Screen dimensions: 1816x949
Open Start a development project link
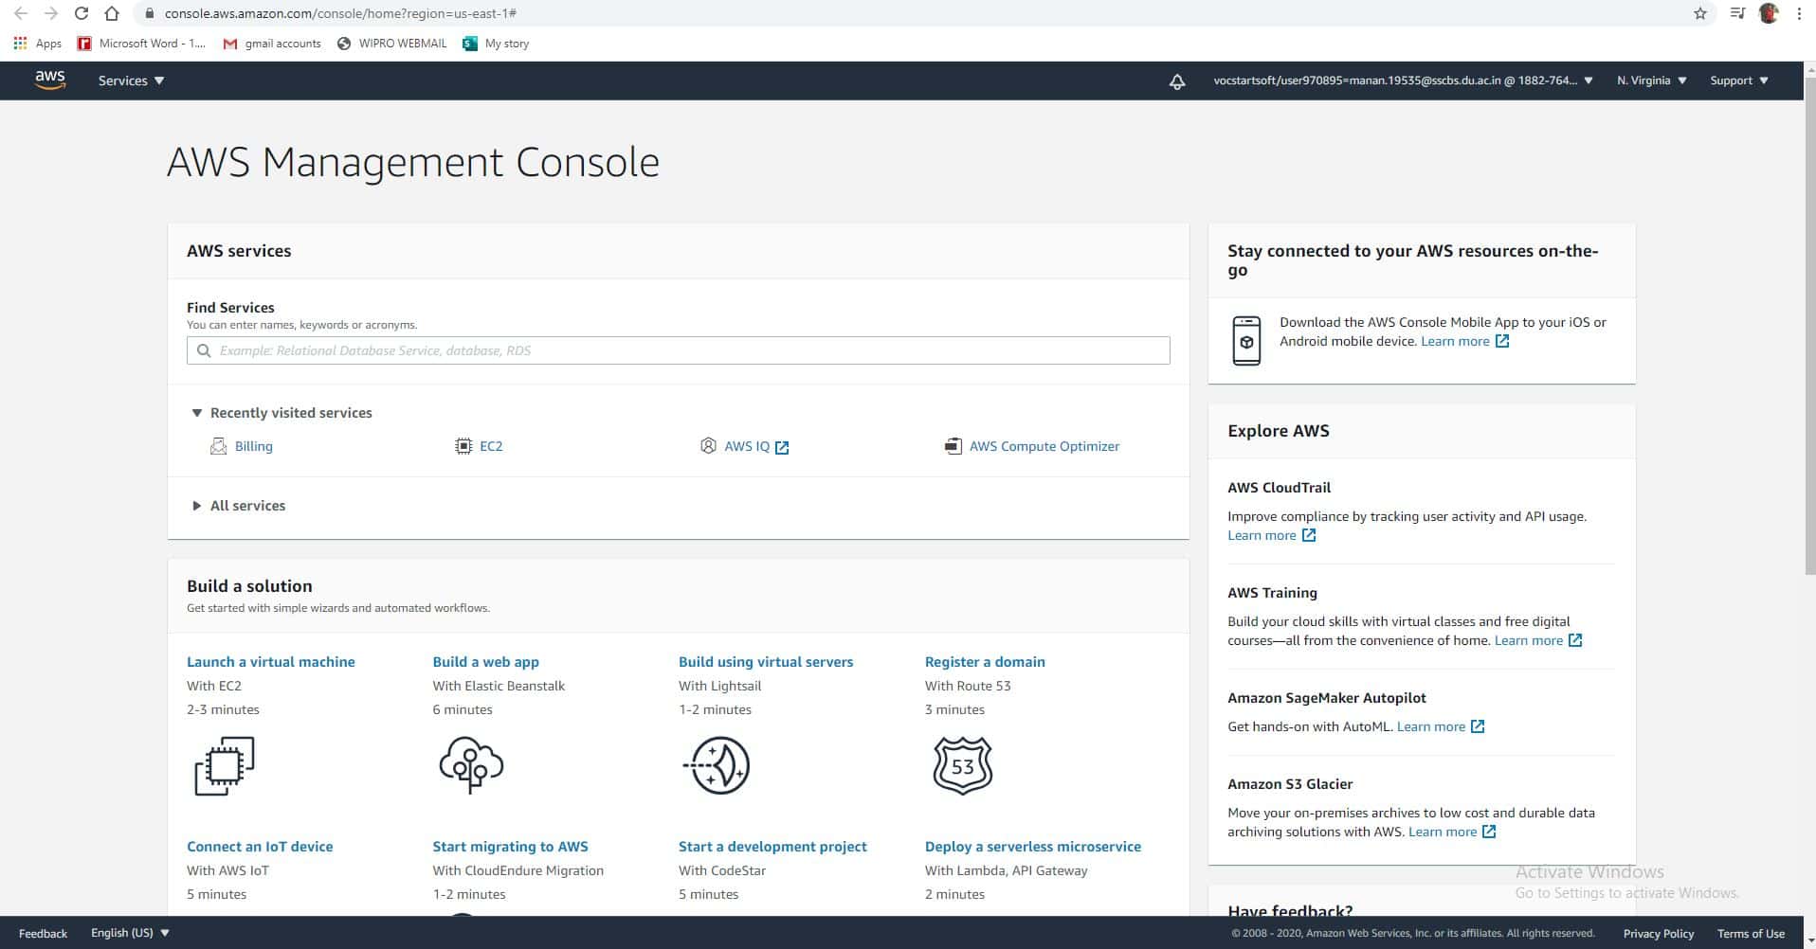coord(772,847)
